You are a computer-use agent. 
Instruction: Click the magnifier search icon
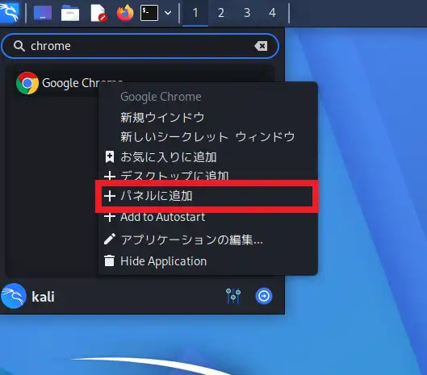tap(19, 46)
